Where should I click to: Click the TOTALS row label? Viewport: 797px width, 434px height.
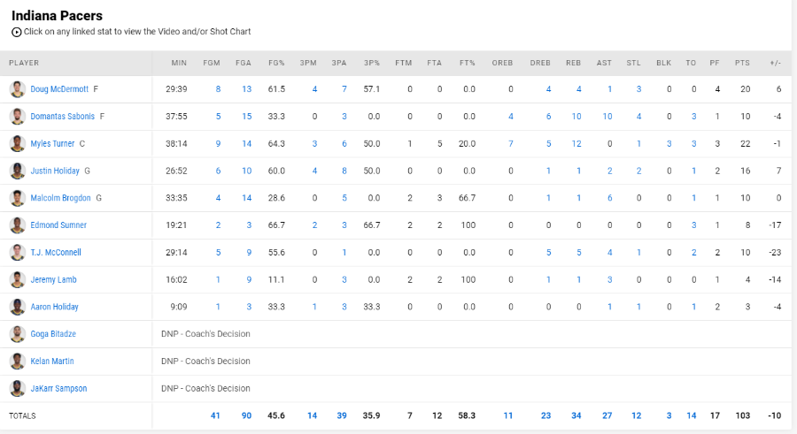click(22, 415)
